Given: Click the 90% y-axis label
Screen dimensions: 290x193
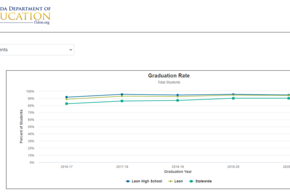Looking at the screenshot, I should click(31, 98).
